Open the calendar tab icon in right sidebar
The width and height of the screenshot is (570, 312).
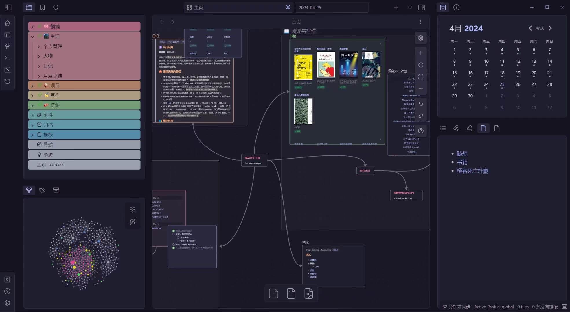point(443,8)
